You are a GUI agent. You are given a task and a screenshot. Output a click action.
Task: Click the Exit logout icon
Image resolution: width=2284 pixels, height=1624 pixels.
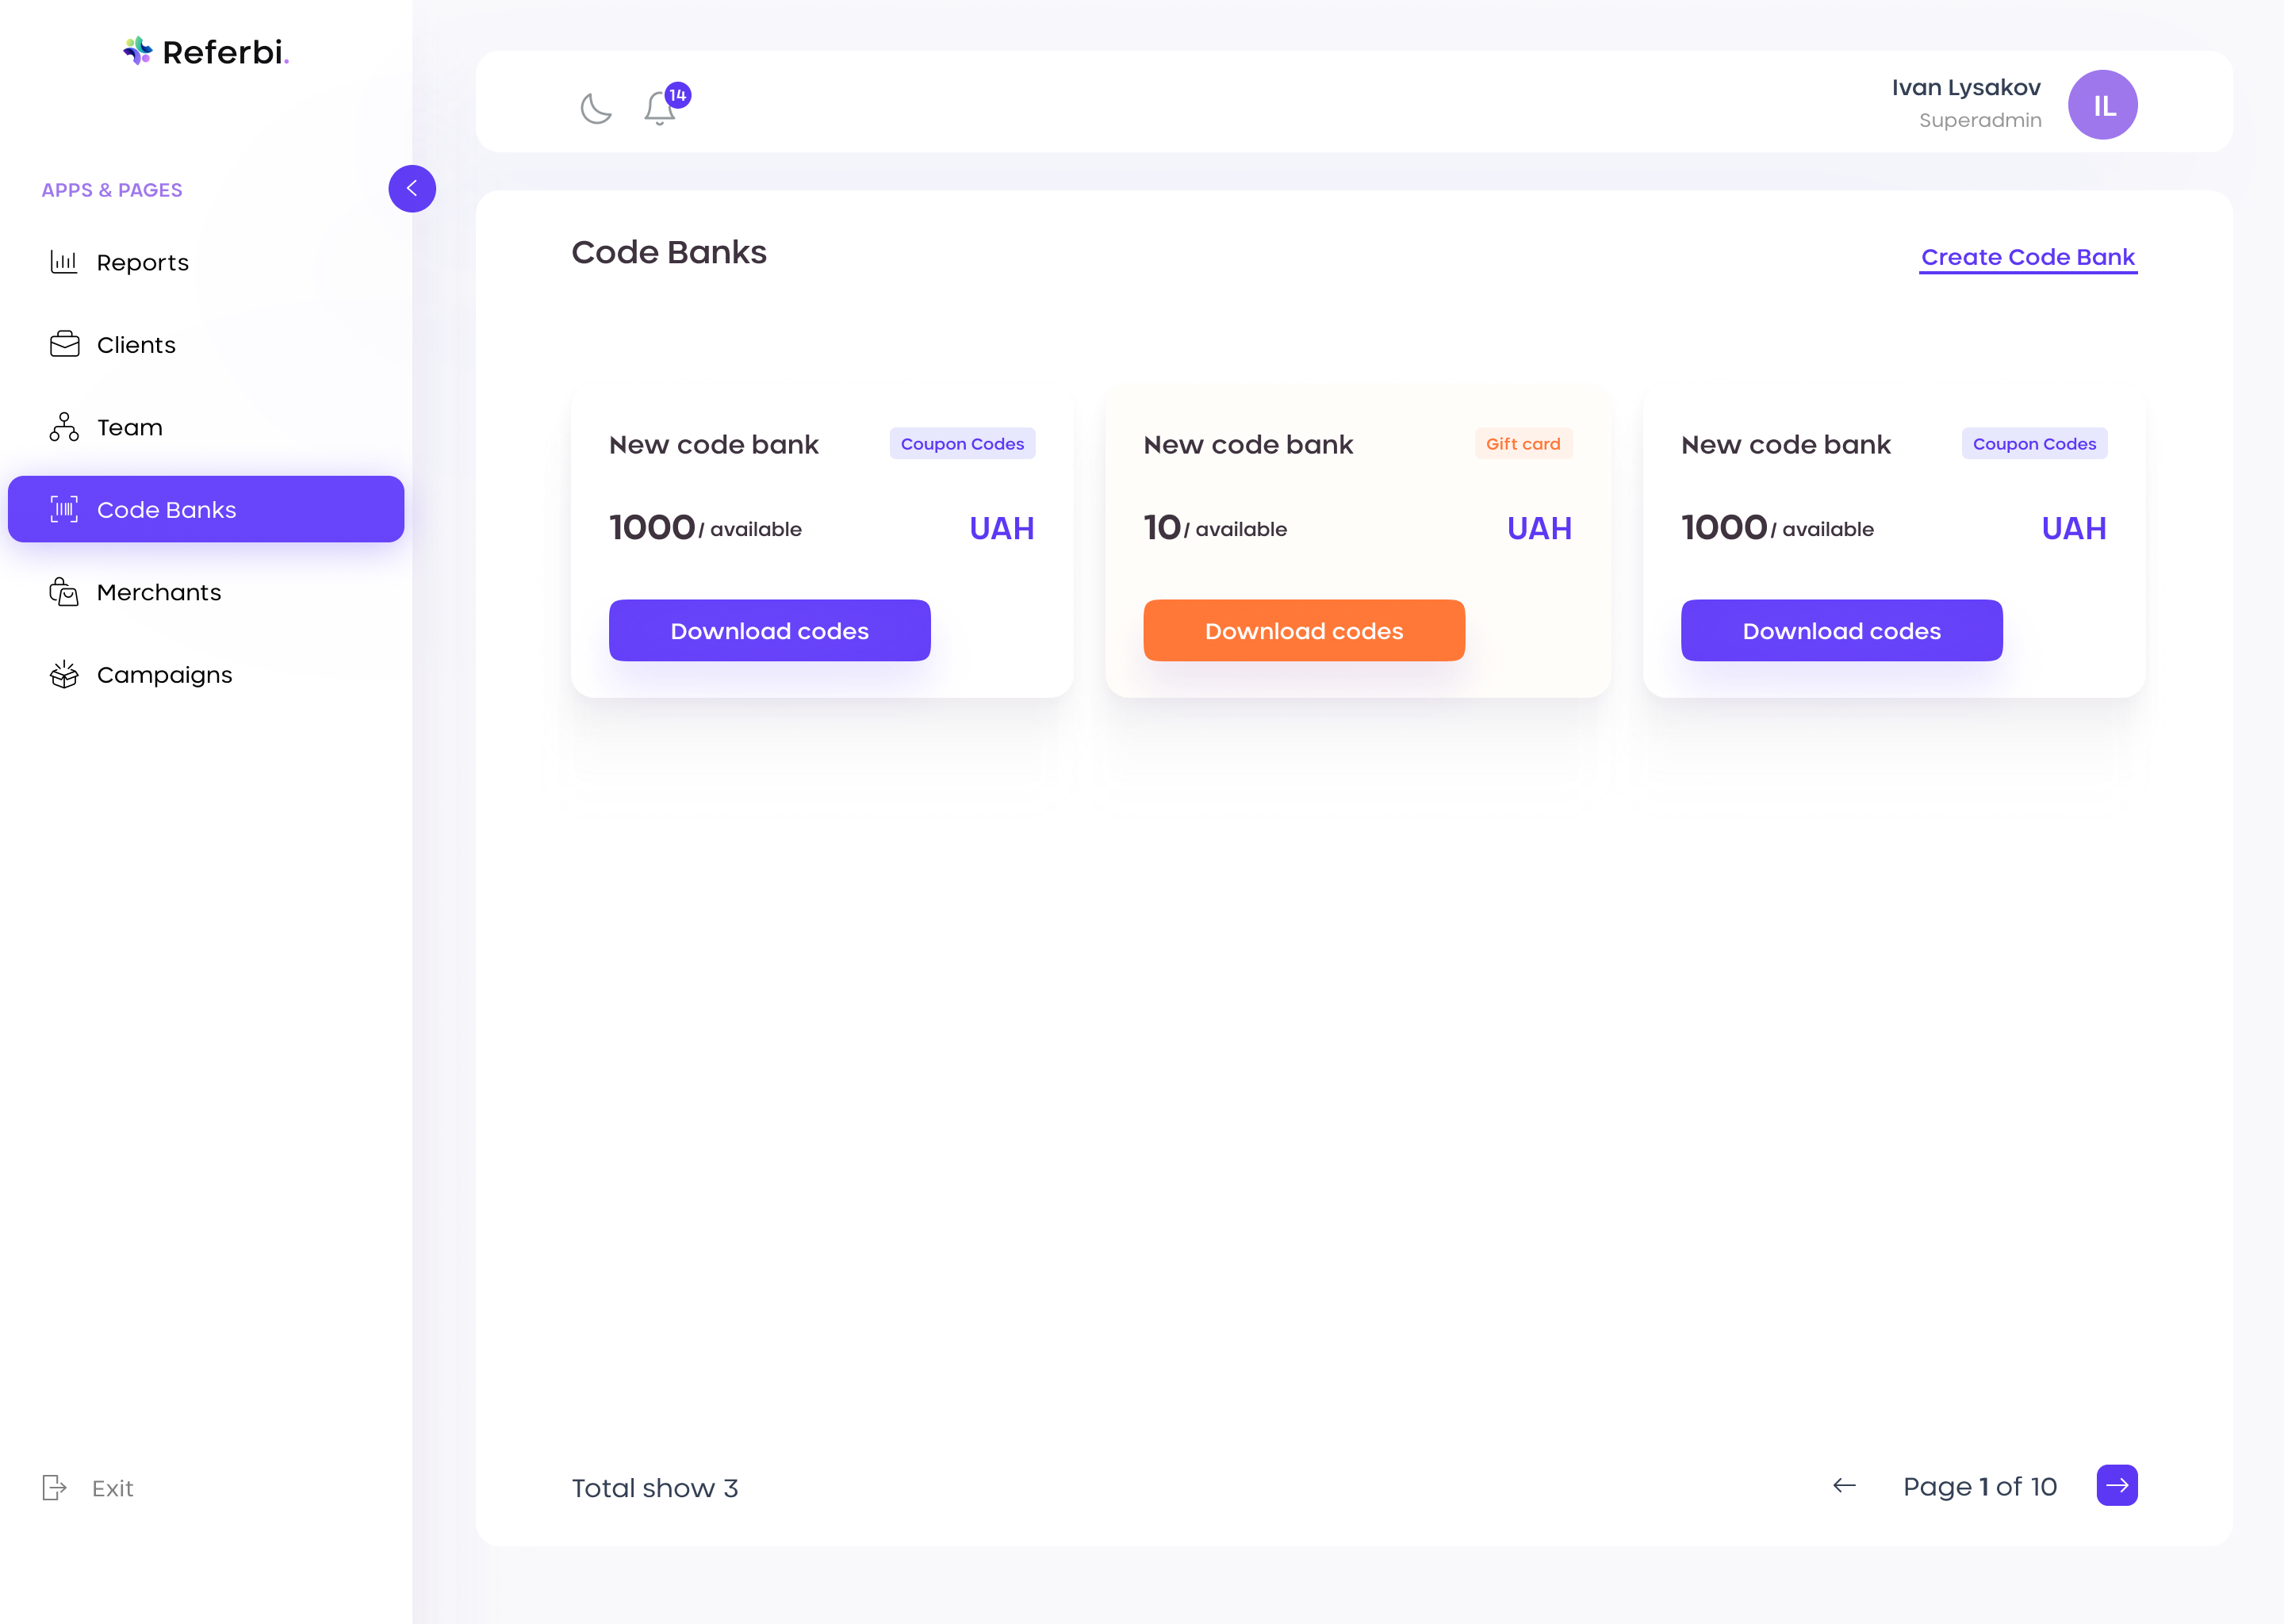point(54,1488)
